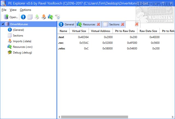Click the Sections grid toolbar icon
This screenshot has height=119, width=175.
click(30, 17)
